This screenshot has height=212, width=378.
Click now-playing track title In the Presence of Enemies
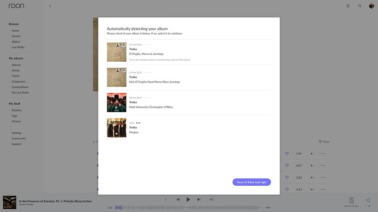pyautogui.click(x=55, y=201)
